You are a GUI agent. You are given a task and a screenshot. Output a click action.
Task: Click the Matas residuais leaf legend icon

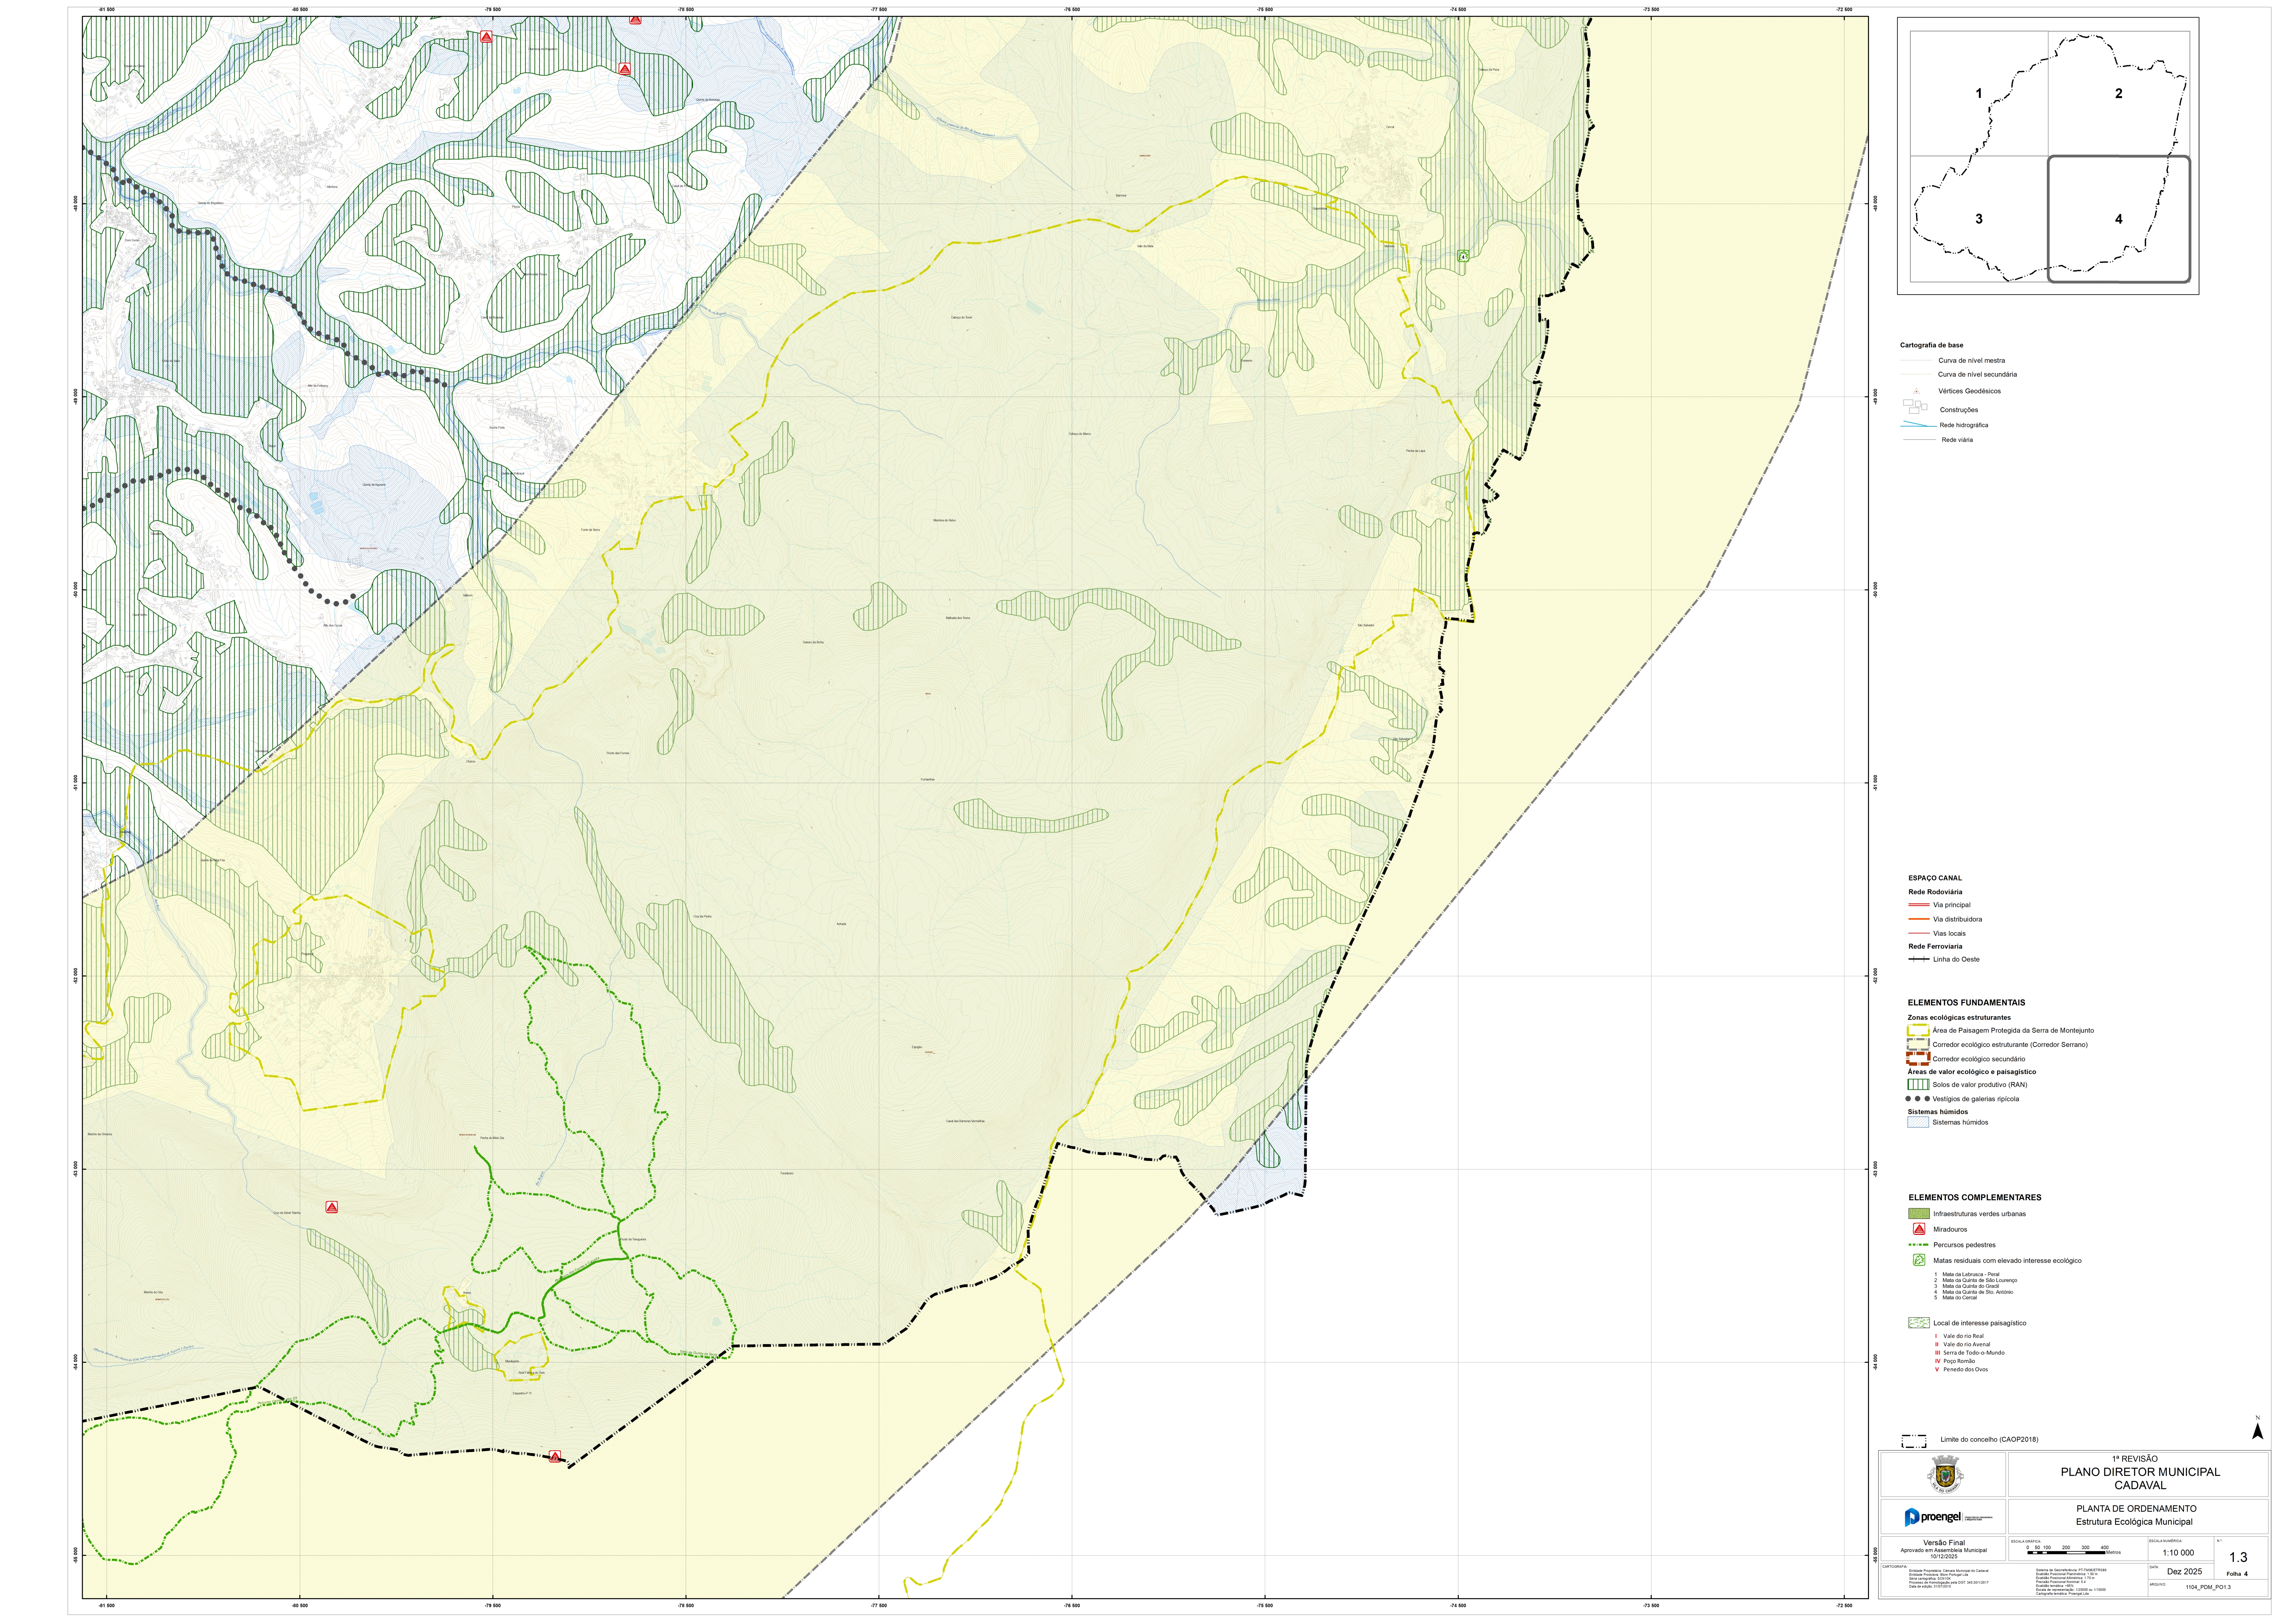pyautogui.click(x=1919, y=1260)
